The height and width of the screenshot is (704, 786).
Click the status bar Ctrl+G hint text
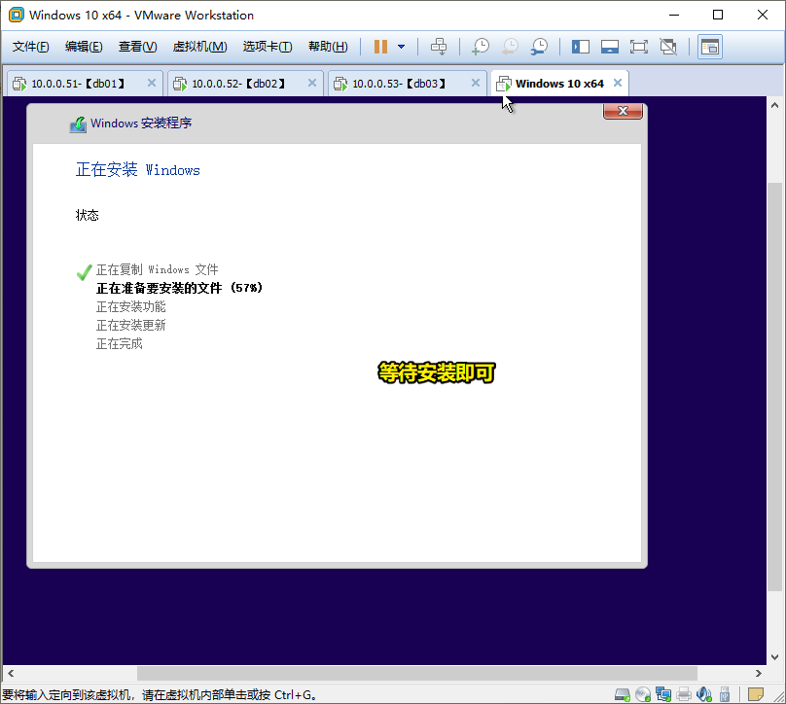pos(160,695)
